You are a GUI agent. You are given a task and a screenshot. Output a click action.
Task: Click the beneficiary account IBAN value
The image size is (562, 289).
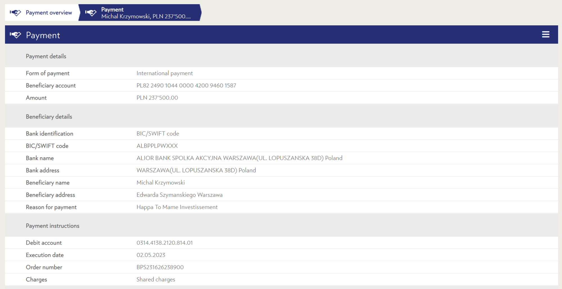186,85
